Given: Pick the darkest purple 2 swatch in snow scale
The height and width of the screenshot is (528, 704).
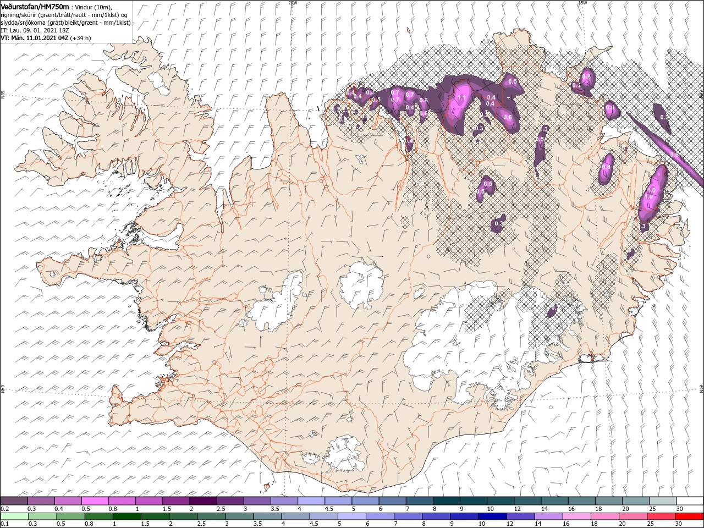Looking at the screenshot, I should (x=203, y=501).
